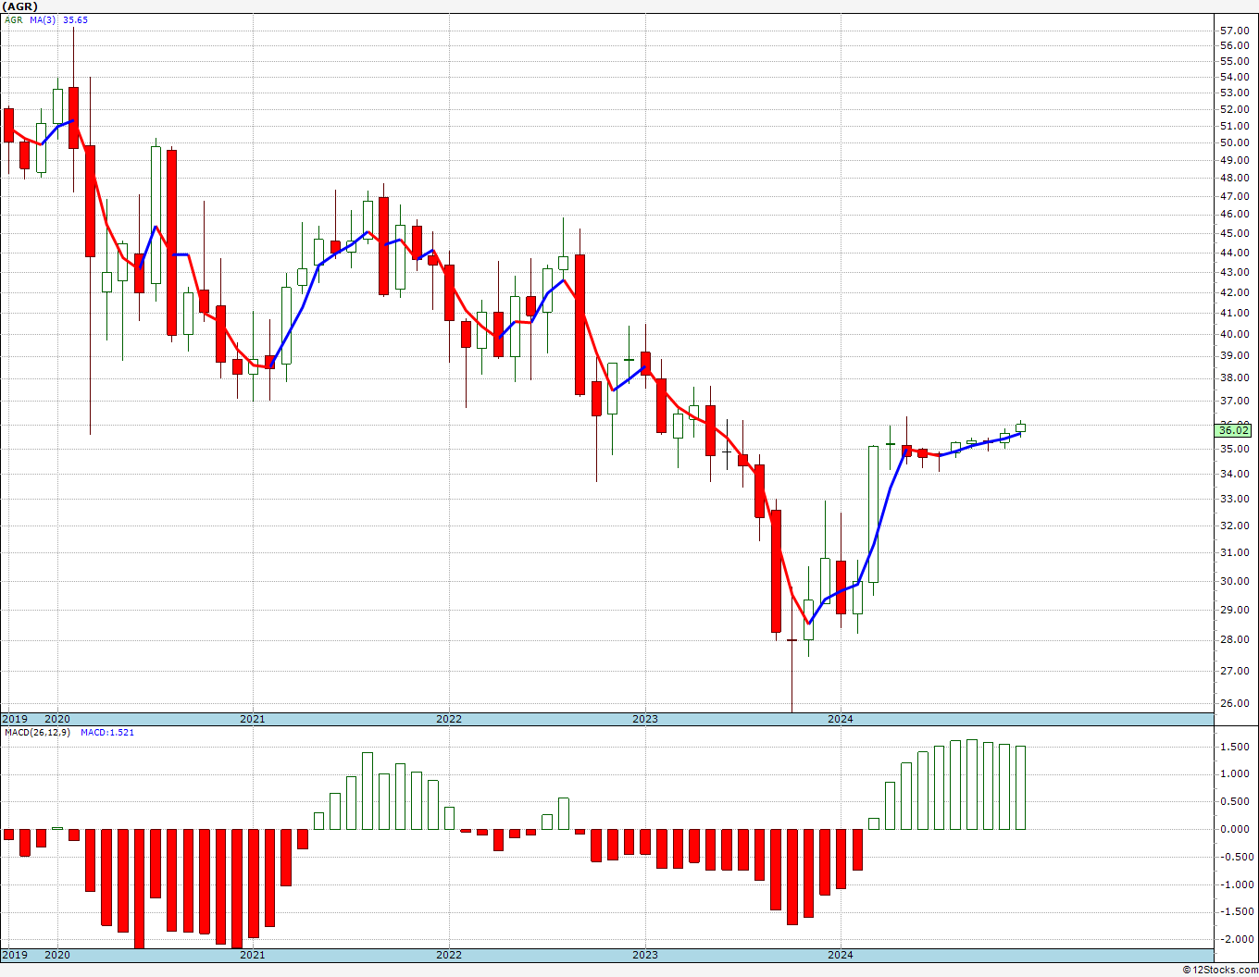Select the "MACD:1.521" reading
This screenshot has width=1259, height=977.
point(107,732)
